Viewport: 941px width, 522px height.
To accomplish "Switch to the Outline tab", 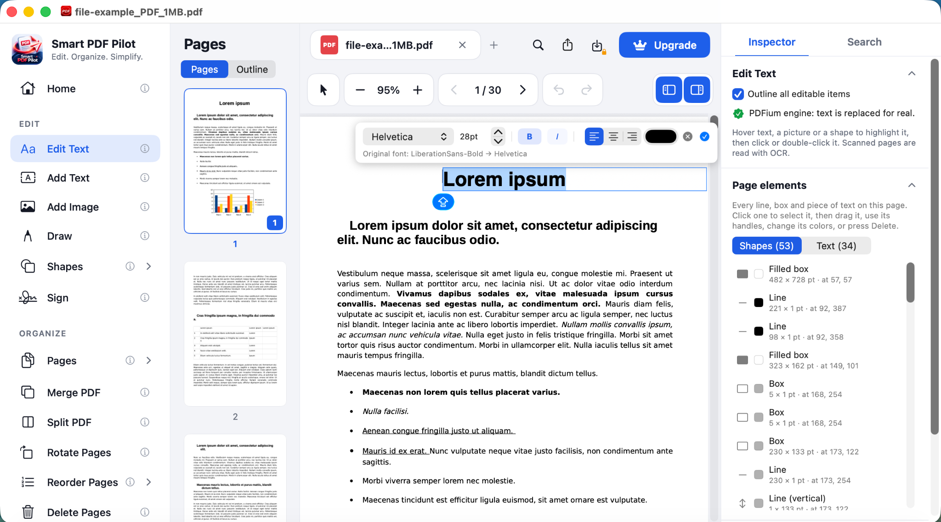I will click(x=252, y=69).
